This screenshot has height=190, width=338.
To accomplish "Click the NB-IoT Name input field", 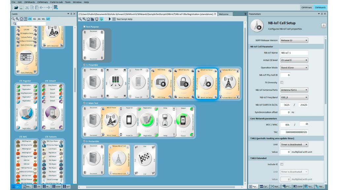I will pos(294,53).
